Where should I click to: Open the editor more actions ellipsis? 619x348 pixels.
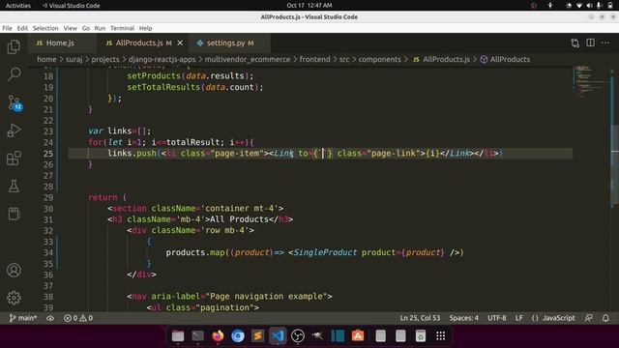pos(605,43)
